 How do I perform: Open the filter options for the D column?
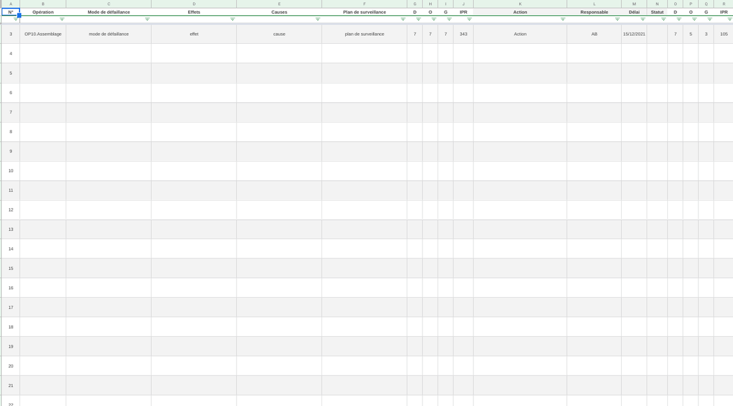click(418, 19)
